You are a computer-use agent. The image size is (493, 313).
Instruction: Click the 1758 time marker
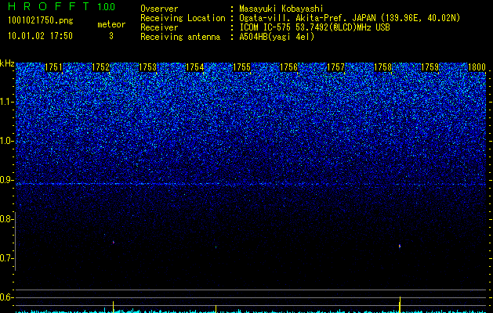coord(382,67)
